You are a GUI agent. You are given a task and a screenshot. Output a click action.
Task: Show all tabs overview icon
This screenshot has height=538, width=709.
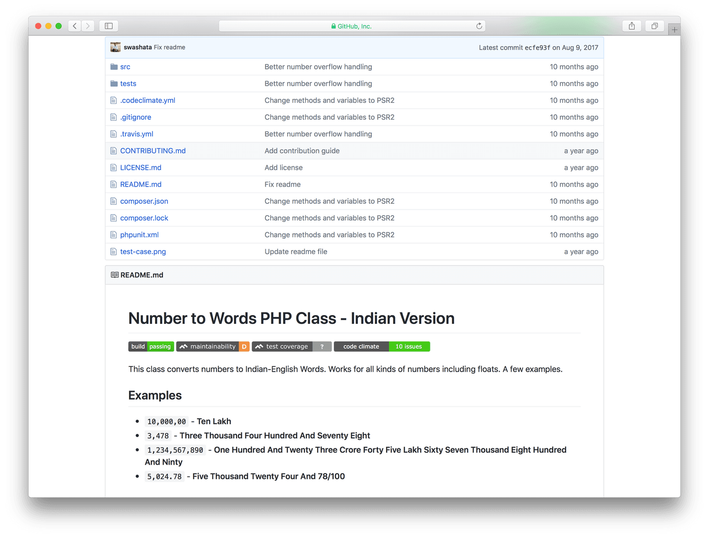[654, 26]
